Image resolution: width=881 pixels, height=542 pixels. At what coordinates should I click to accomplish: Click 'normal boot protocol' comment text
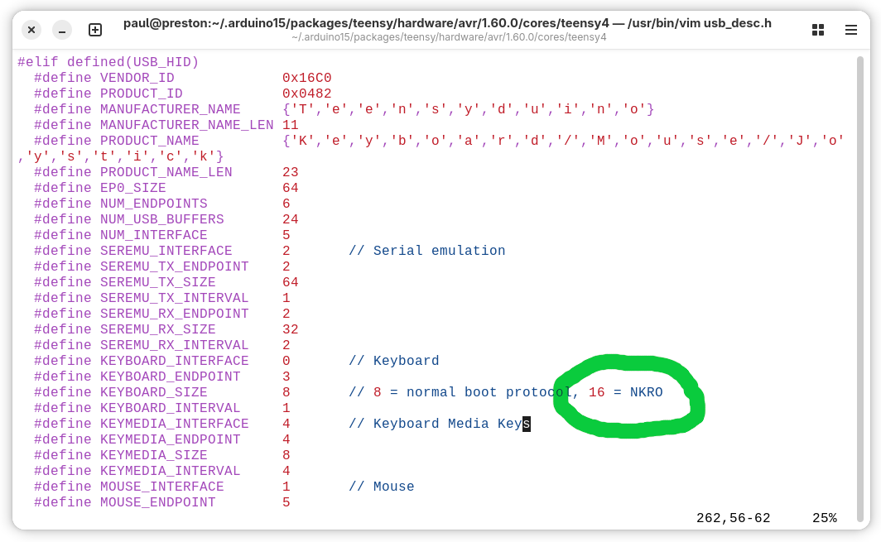coord(489,392)
